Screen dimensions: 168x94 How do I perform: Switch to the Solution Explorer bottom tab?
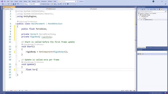click(141, 47)
